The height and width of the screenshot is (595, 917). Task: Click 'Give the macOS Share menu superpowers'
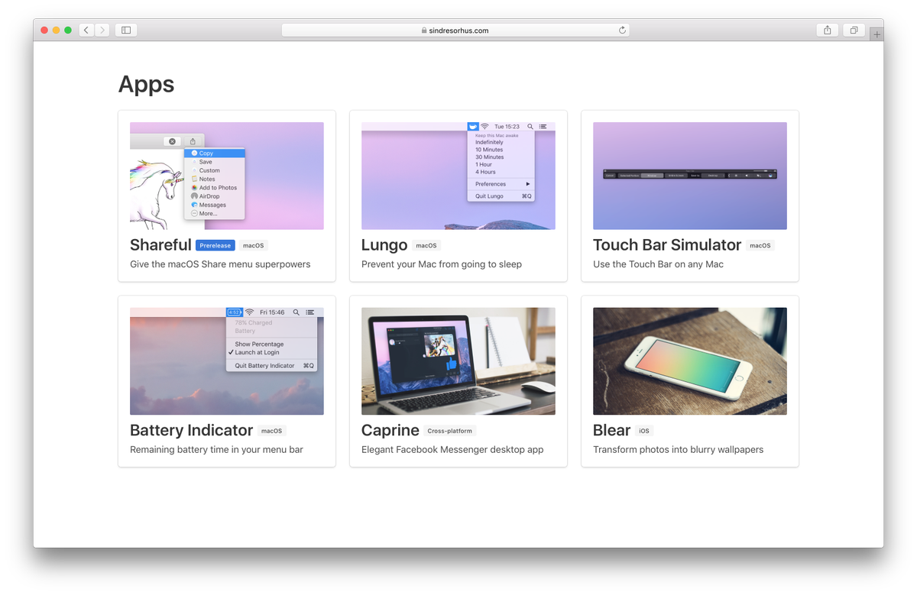220,264
